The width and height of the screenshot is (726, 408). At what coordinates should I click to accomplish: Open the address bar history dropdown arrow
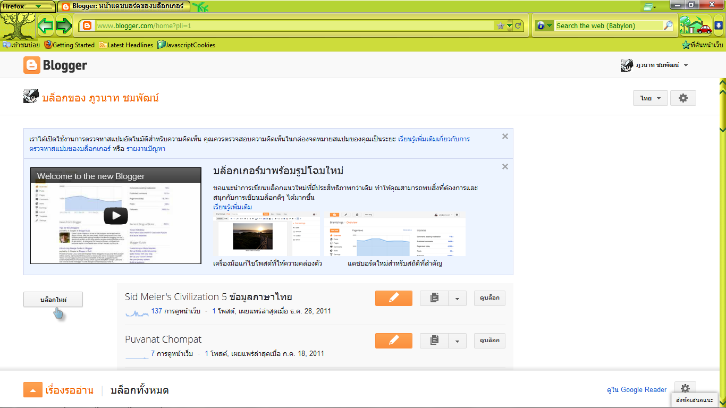click(x=510, y=25)
